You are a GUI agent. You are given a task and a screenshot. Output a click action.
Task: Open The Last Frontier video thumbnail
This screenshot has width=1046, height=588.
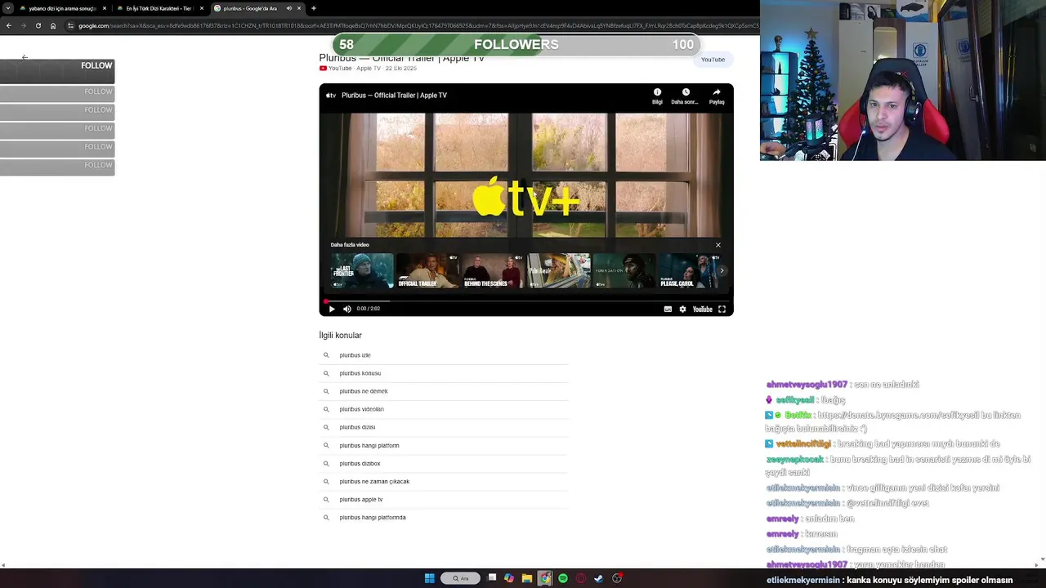[362, 271]
